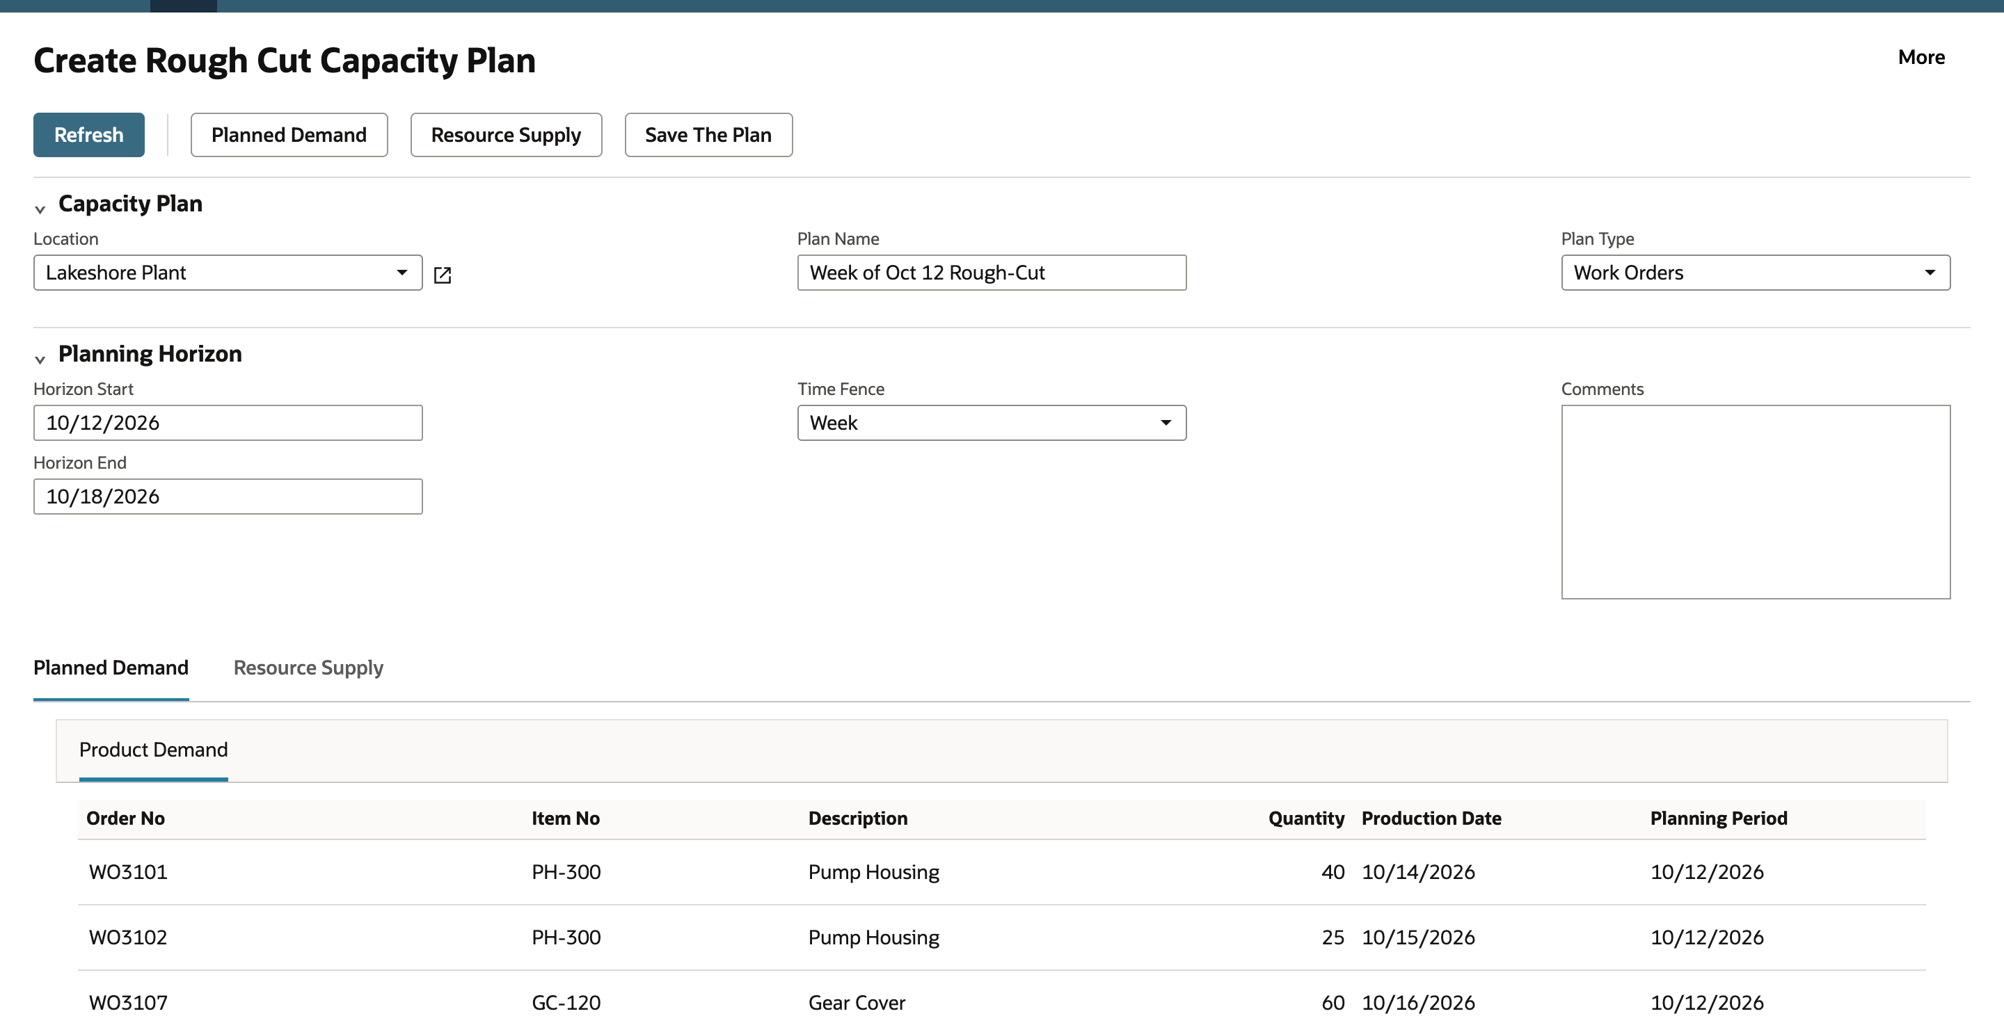The width and height of the screenshot is (2004, 1032).
Task: Click into the Comments text area
Action: tap(1755, 501)
